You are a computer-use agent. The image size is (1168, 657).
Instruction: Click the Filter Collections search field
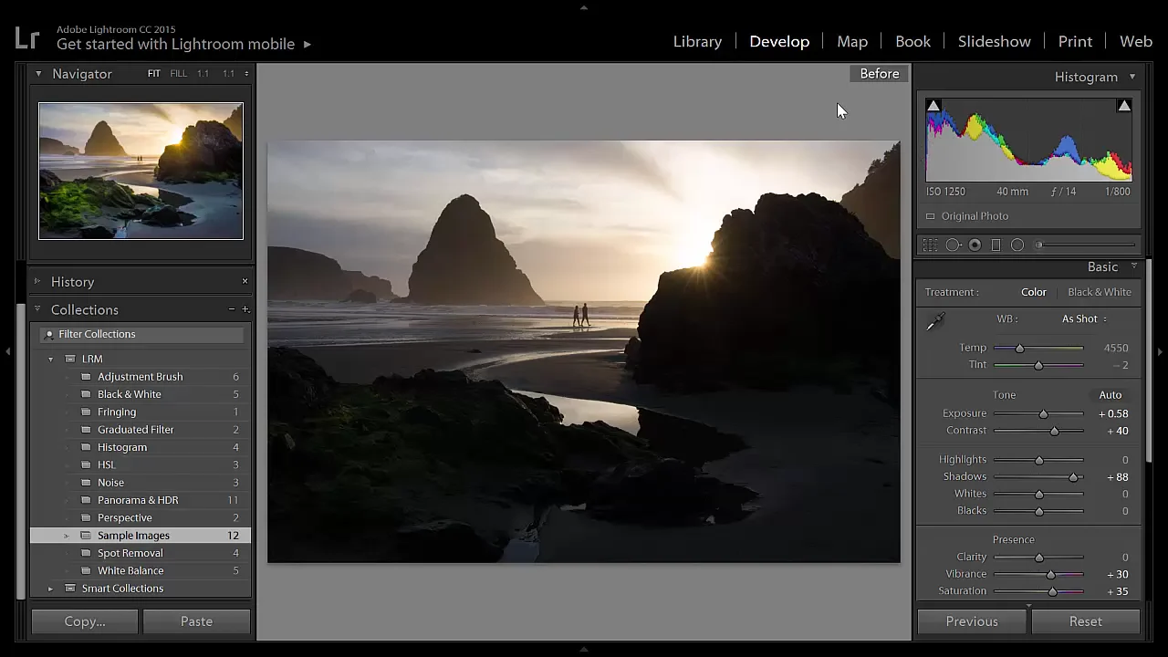tap(141, 334)
